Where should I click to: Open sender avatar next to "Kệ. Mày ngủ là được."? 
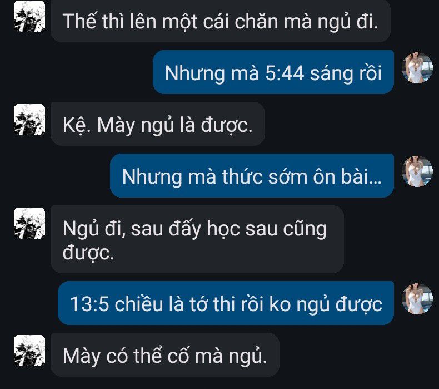[29, 120]
